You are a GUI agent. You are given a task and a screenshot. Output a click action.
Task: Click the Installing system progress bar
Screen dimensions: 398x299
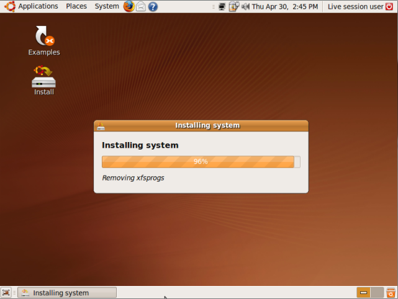point(201,162)
